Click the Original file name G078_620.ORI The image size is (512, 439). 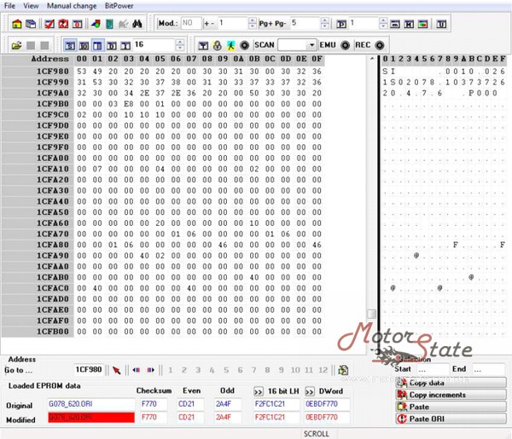91,404
